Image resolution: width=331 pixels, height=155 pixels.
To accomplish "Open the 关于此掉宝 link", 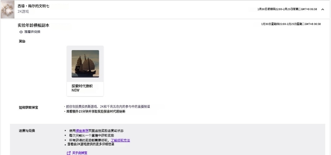I will click(x=79, y=153).
